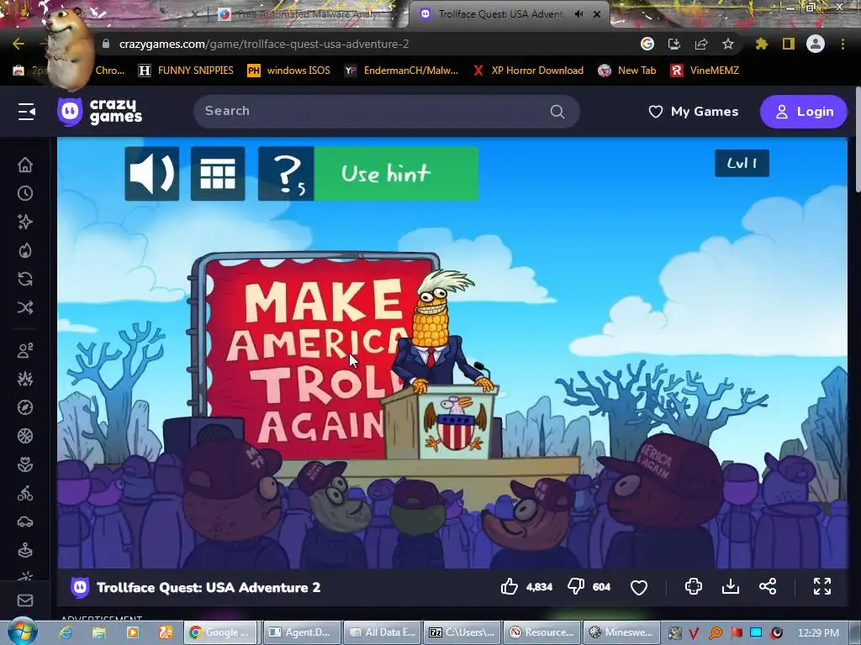Open multiplayer people icon in sidebar
Viewport: 861px width, 645px height.
[x=25, y=350]
